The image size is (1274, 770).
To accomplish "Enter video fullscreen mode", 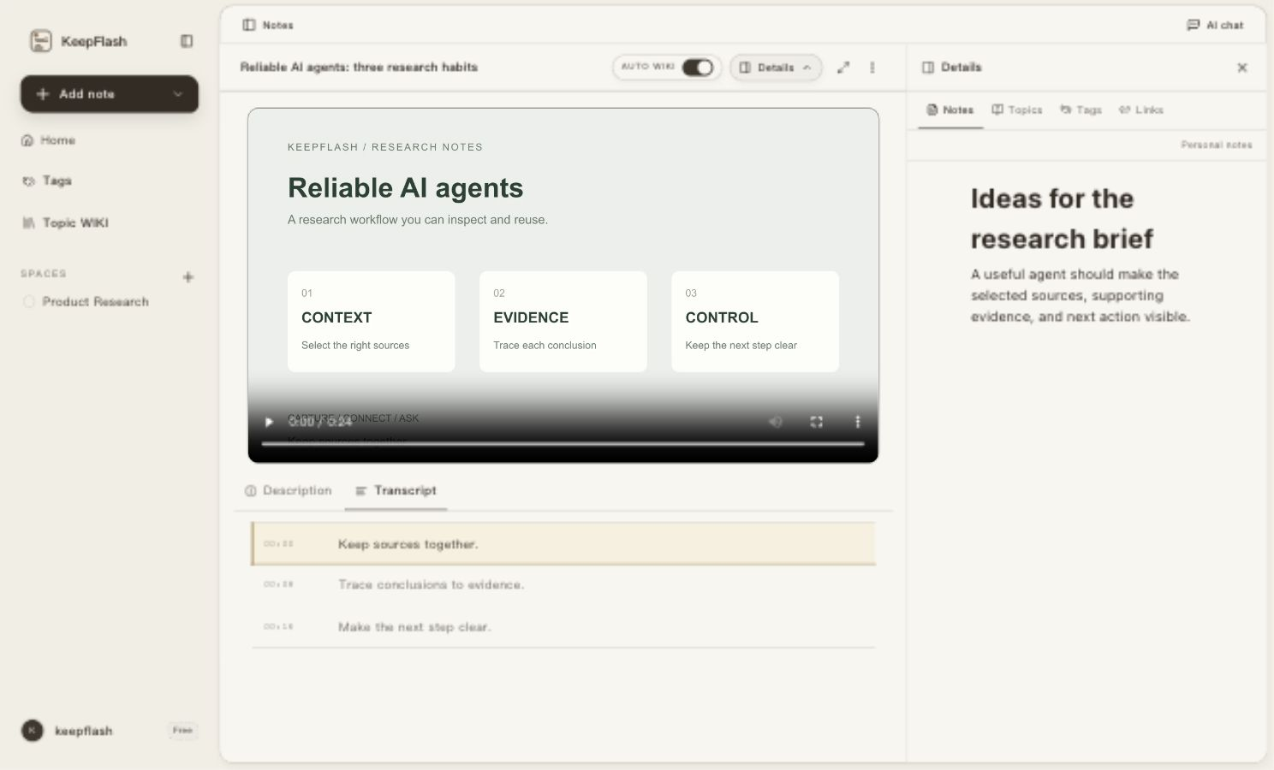I will (x=816, y=422).
